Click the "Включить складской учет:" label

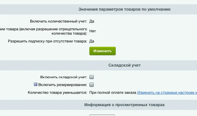64,77
